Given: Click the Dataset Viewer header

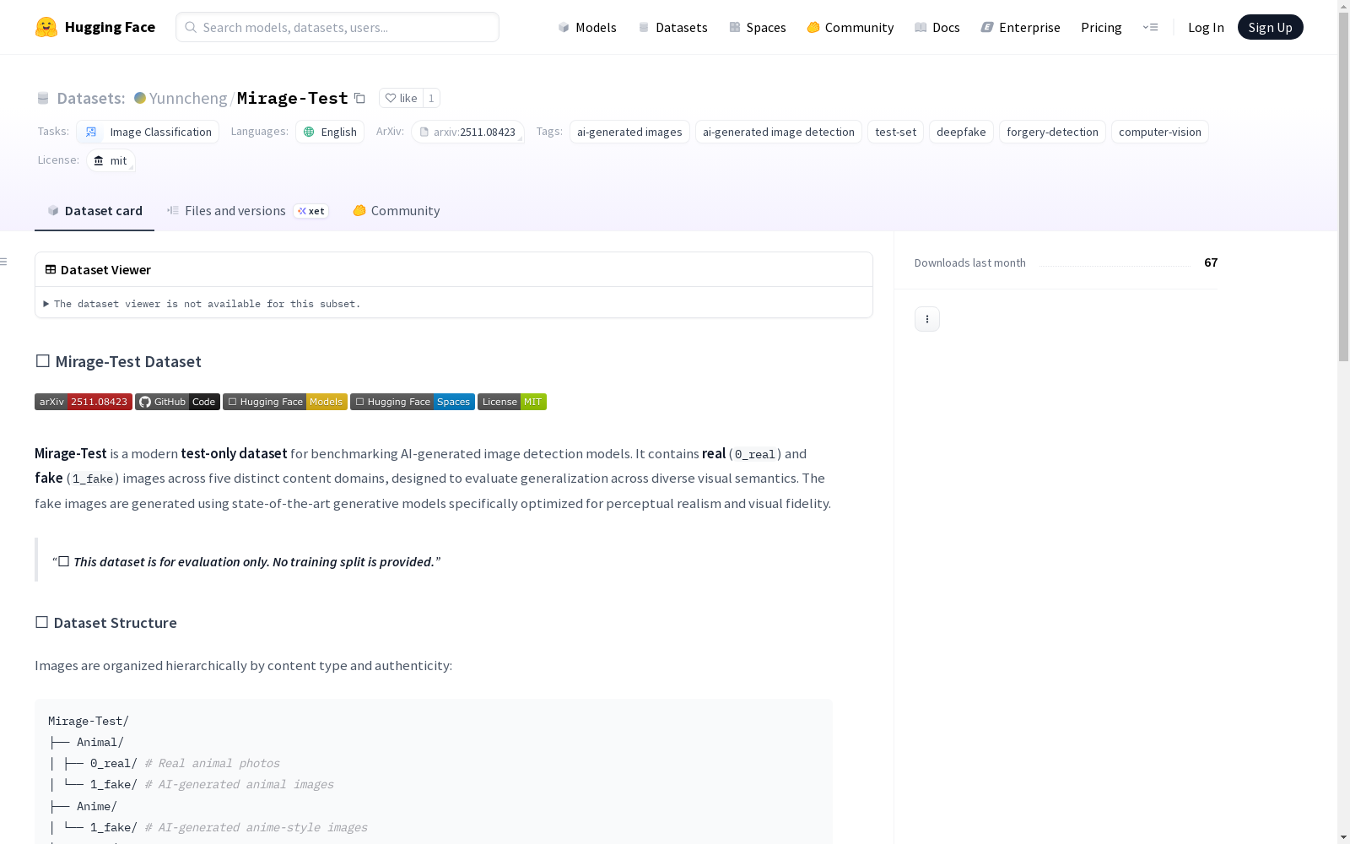Looking at the screenshot, I should 98,270.
